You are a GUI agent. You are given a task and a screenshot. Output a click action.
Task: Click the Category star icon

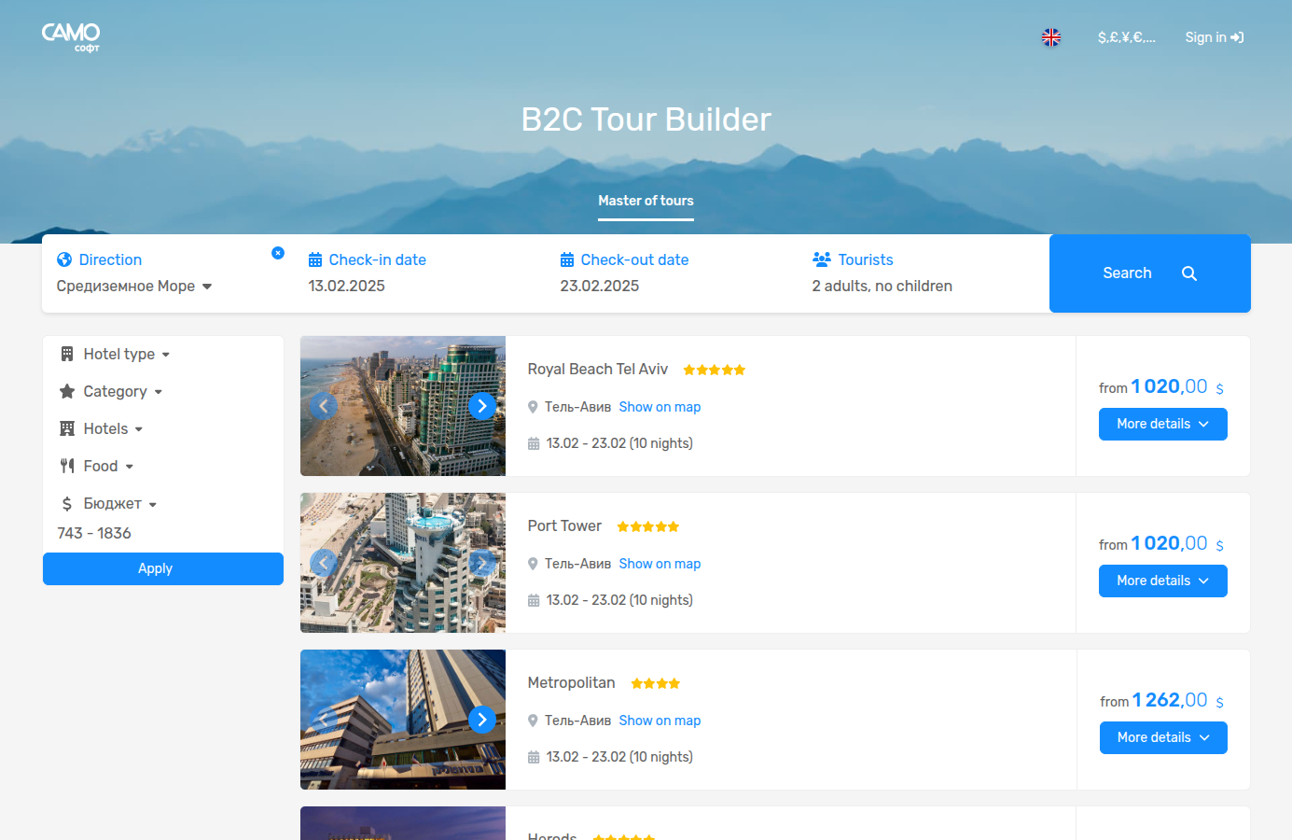click(x=67, y=391)
